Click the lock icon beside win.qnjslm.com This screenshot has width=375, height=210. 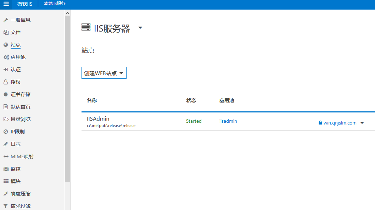pos(320,123)
